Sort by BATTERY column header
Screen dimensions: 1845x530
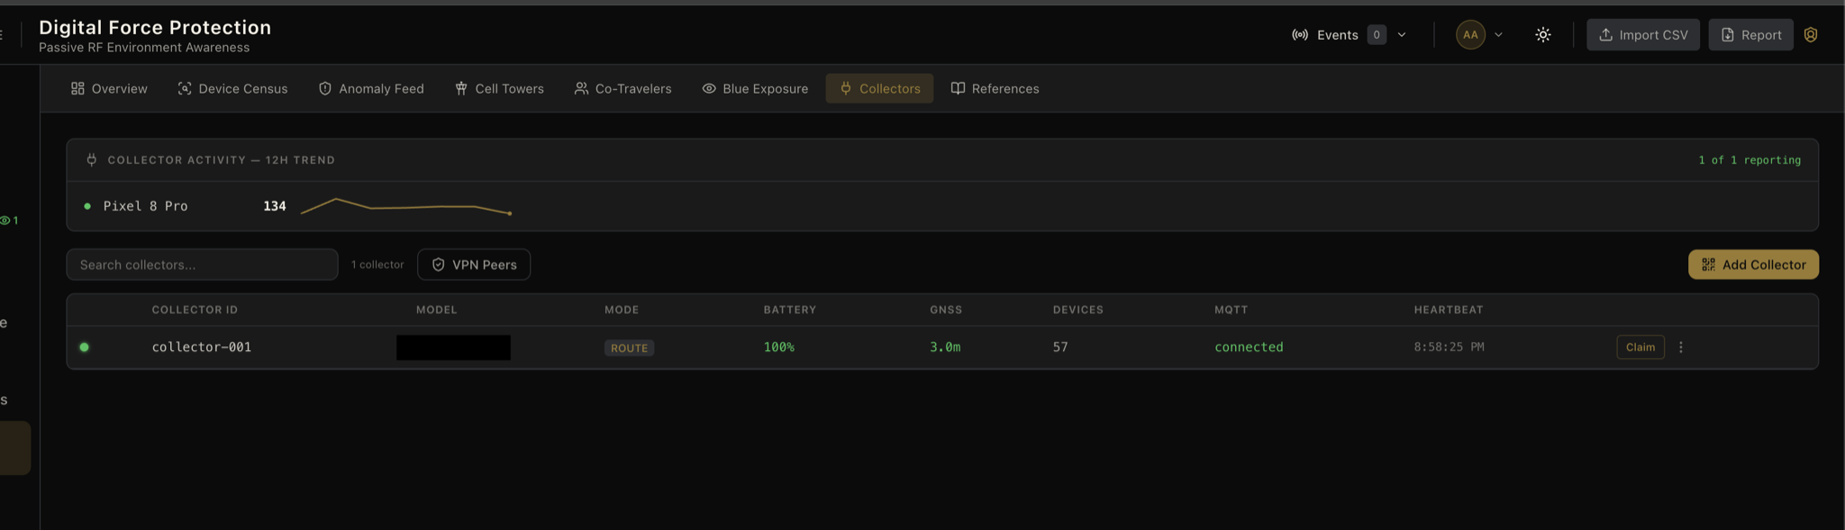click(x=790, y=310)
